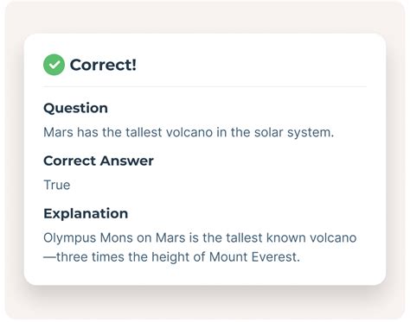Image resolution: width=410 pixels, height=322 pixels.
Task: Click the word "Mars" in the question
Action: (58, 133)
